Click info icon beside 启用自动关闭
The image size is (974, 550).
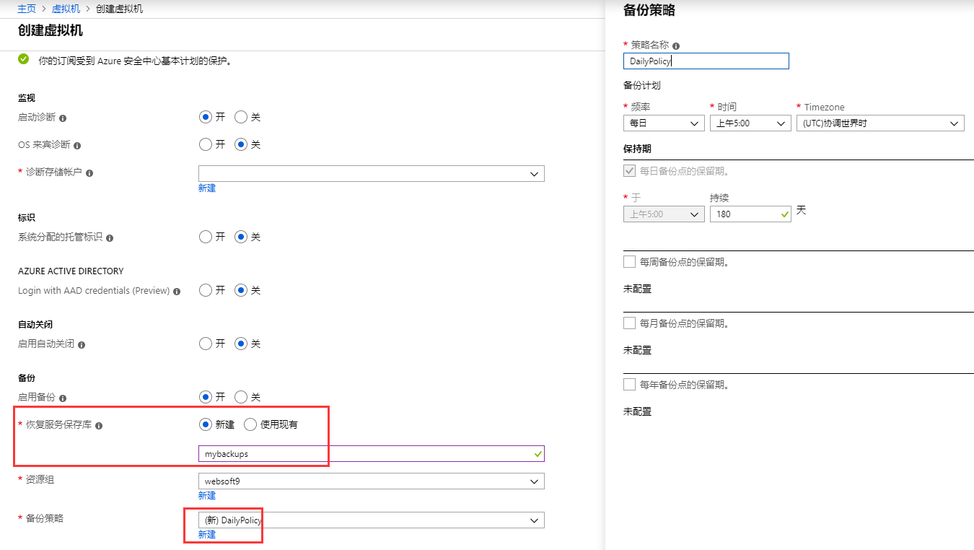(x=82, y=345)
